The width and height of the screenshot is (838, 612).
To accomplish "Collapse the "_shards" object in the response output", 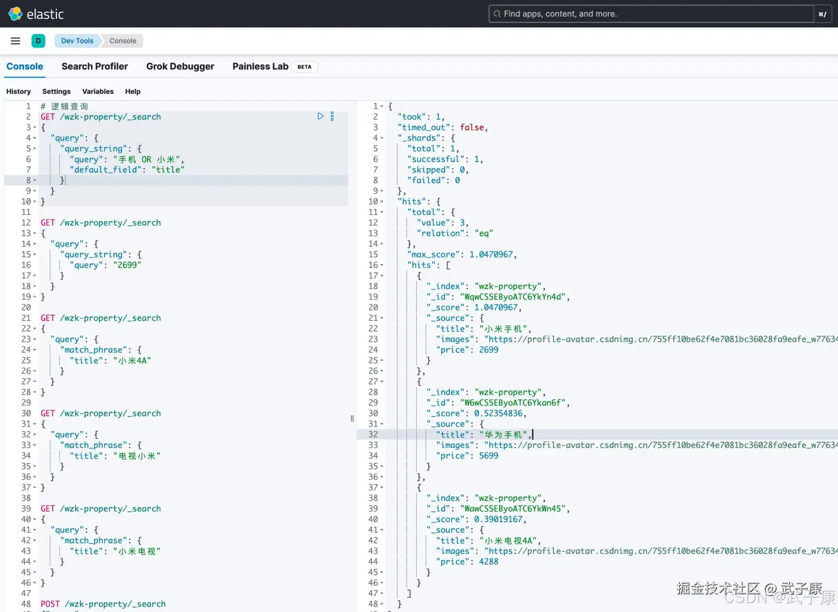I will click(381, 138).
